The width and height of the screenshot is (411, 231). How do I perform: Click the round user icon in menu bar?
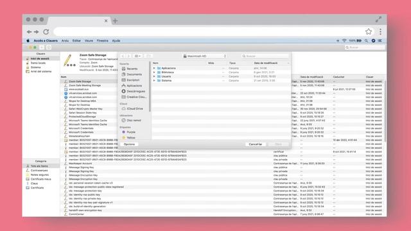tap(373, 40)
